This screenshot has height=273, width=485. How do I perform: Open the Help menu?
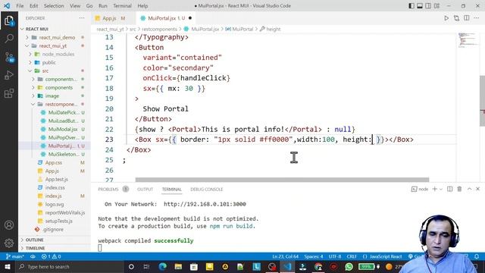[142, 6]
